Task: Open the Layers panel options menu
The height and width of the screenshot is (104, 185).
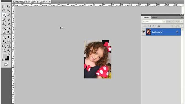Action: point(182,18)
